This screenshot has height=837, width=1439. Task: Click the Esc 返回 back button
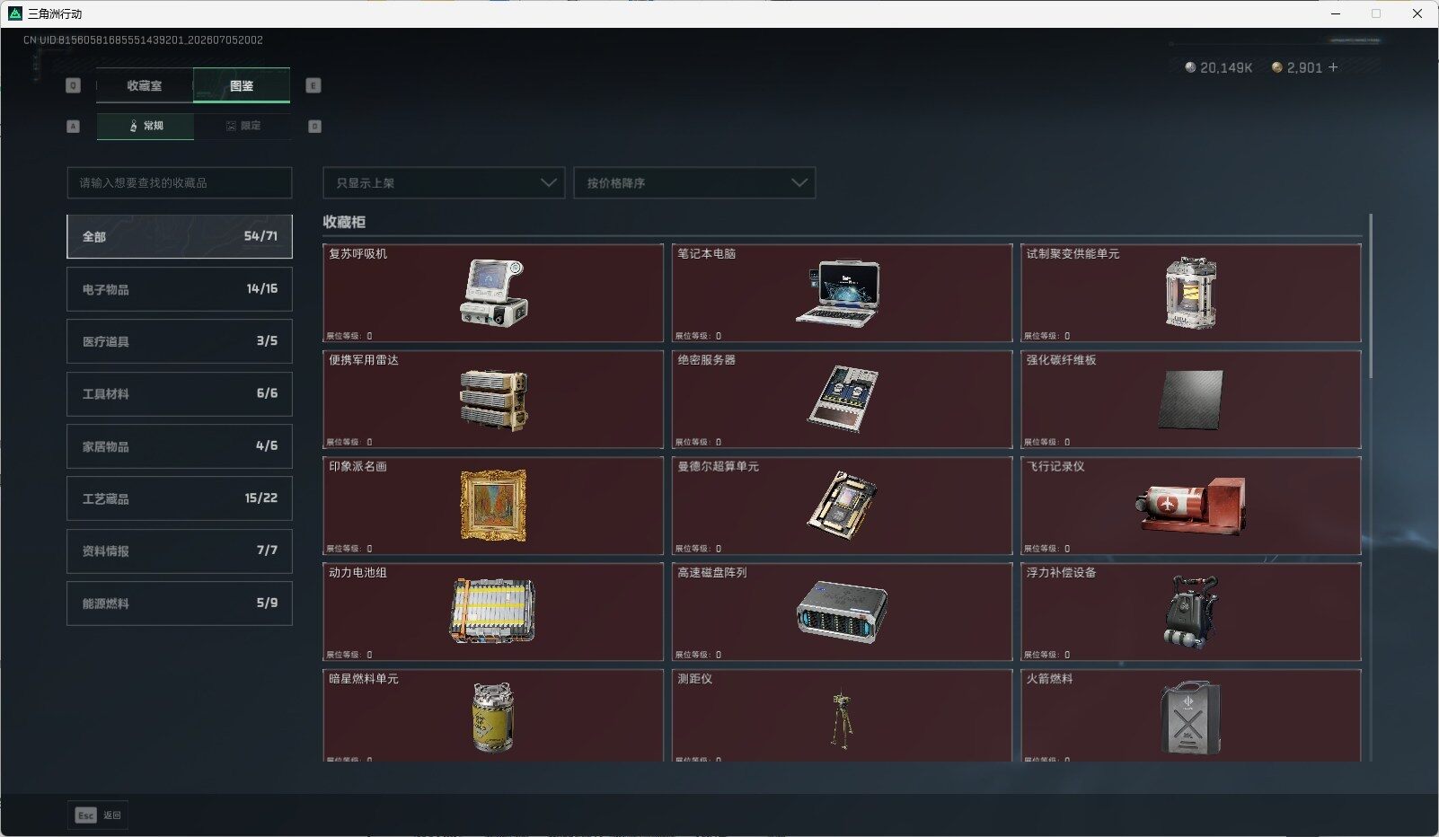click(98, 815)
